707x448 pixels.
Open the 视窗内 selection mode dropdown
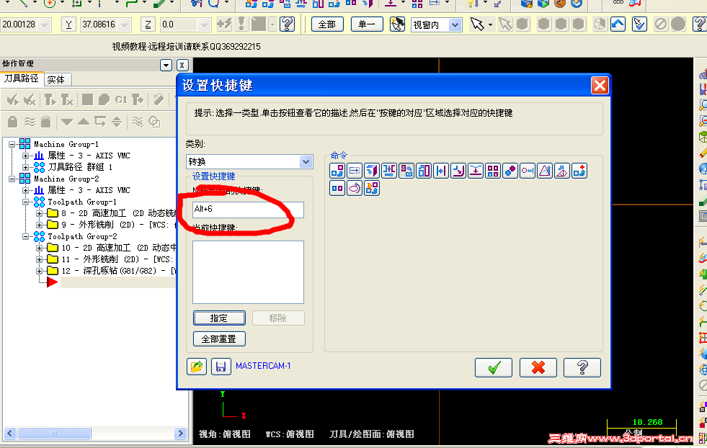[x=455, y=24]
